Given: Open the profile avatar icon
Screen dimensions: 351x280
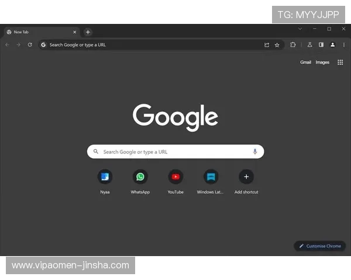Looking at the screenshot, I should [332, 45].
